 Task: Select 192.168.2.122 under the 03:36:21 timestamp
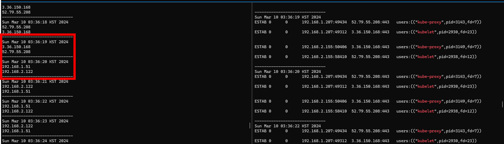tap(17, 86)
